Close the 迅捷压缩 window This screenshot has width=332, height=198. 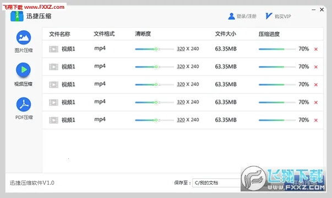point(322,9)
